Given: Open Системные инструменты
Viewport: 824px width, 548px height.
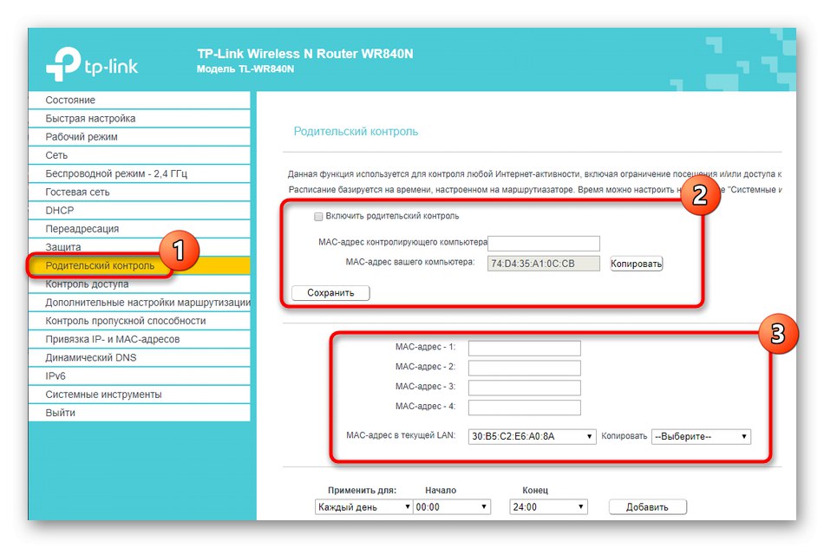Looking at the screenshot, I should 140,394.
